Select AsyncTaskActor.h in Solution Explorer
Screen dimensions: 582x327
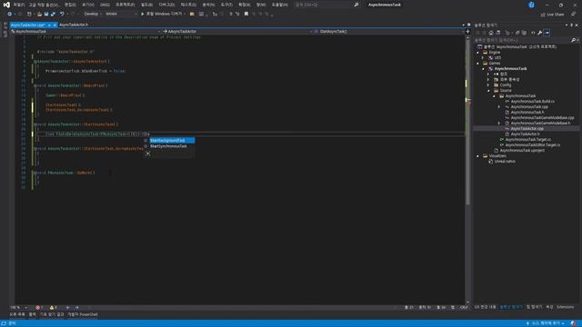[x=525, y=134]
